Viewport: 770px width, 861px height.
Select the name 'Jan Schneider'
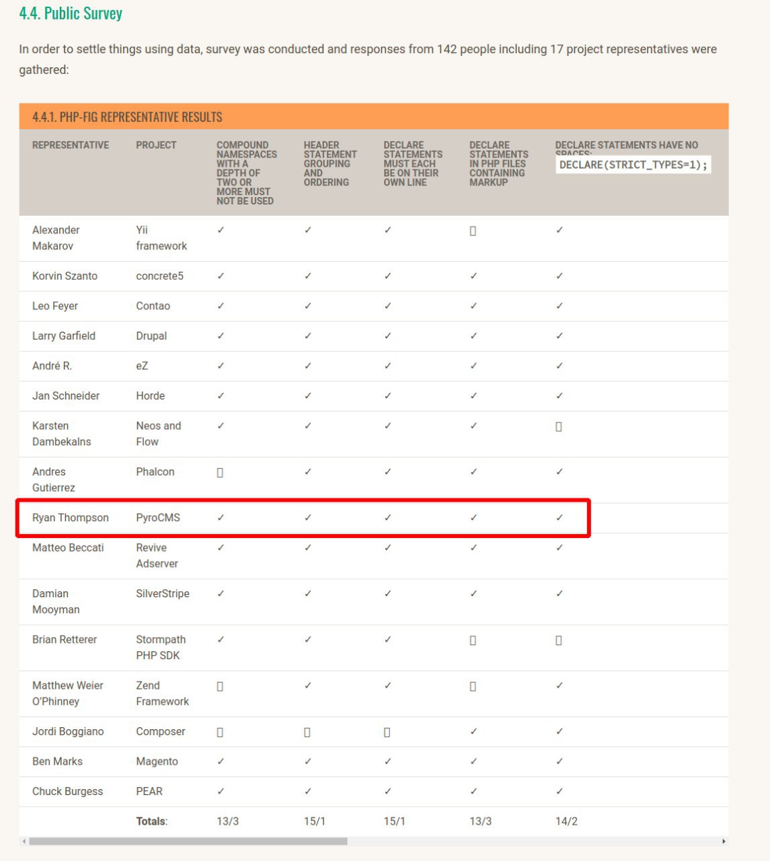coord(66,396)
